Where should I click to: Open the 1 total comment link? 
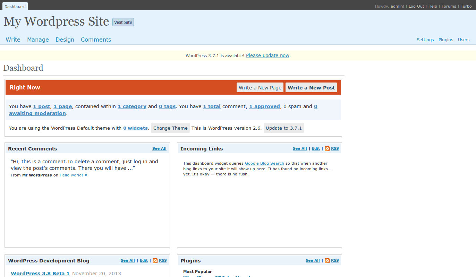212,106
